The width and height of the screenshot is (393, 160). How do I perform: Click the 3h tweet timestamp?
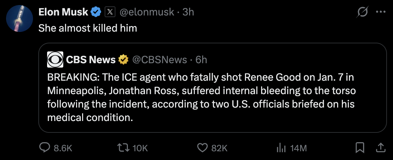(188, 12)
